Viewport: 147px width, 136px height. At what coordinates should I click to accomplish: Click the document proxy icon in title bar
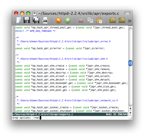tap(35, 13)
